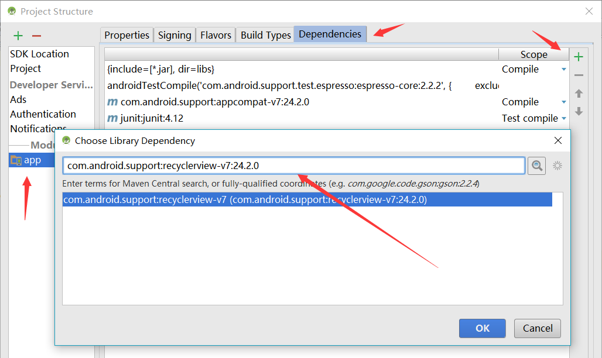Switch to the Signing tab

point(175,35)
